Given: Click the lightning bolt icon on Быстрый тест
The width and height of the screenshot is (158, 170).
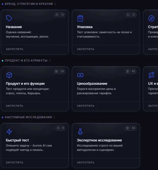Looking at the screenshot, I should pyautogui.click(x=9, y=132).
